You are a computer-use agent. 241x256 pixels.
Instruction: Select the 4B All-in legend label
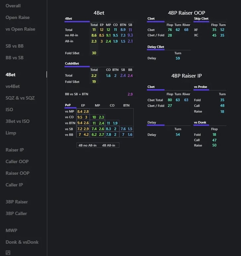click(x=108, y=145)
